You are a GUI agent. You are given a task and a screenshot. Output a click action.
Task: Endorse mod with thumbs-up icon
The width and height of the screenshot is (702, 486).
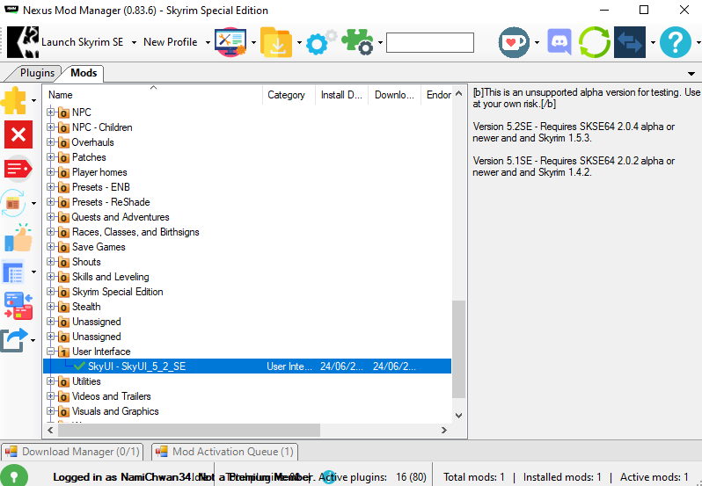pos(18,237)
